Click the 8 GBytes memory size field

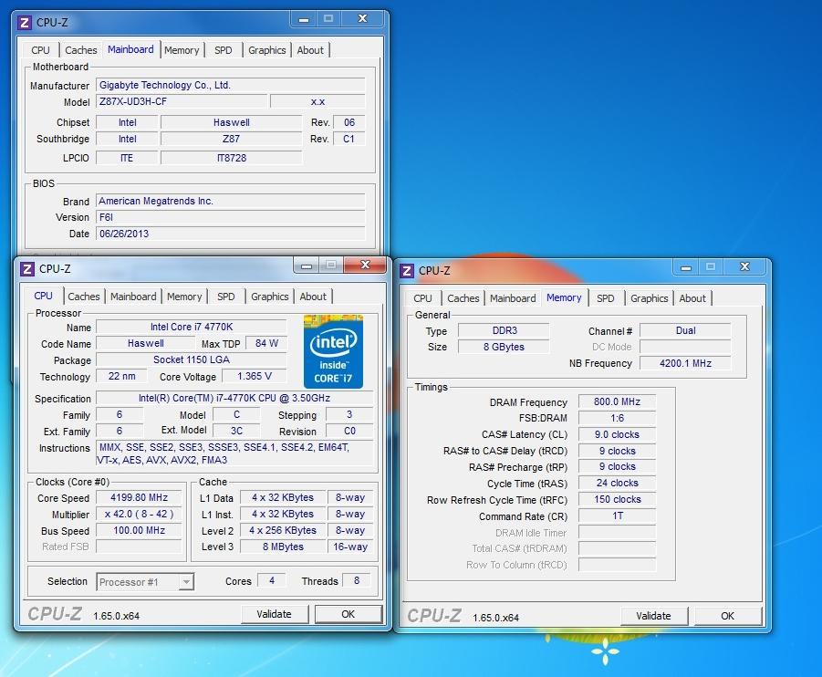[504, 347]
